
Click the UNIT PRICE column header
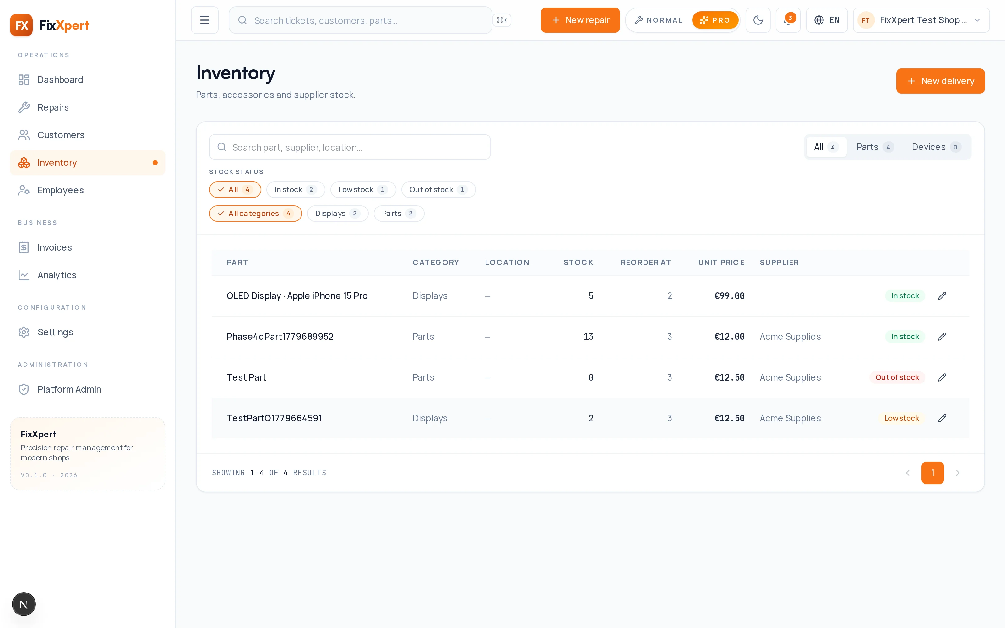[x=721, y=263]
